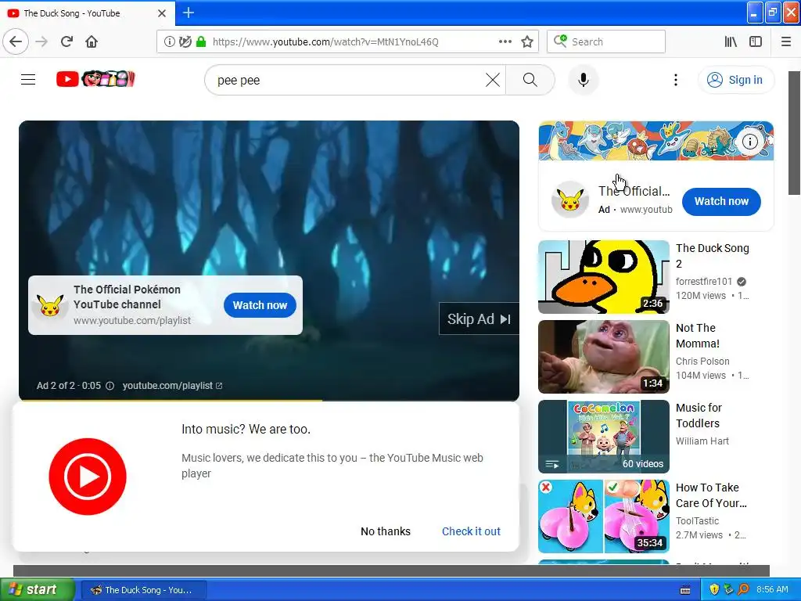
Task: Click the Sign in button
Action: 735,80
